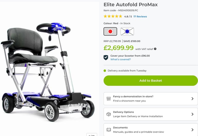Image resolution: width=198 pixels, height=136 pixels.
Task: Expand the Documents chevron arrow
Action: click(192, 130)
